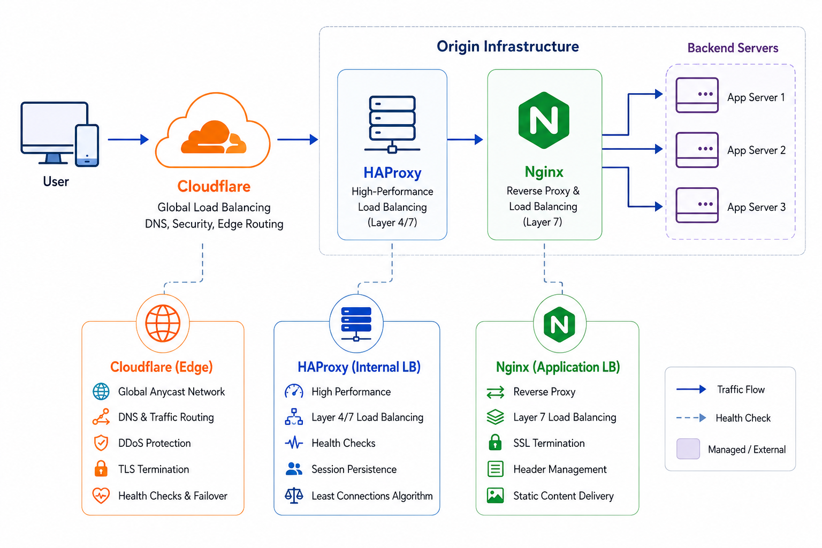Click the (Layer 4/7) text under HAProxy
Image resolution: width=822 pixels, height=548 pixels.
point(392,223)
